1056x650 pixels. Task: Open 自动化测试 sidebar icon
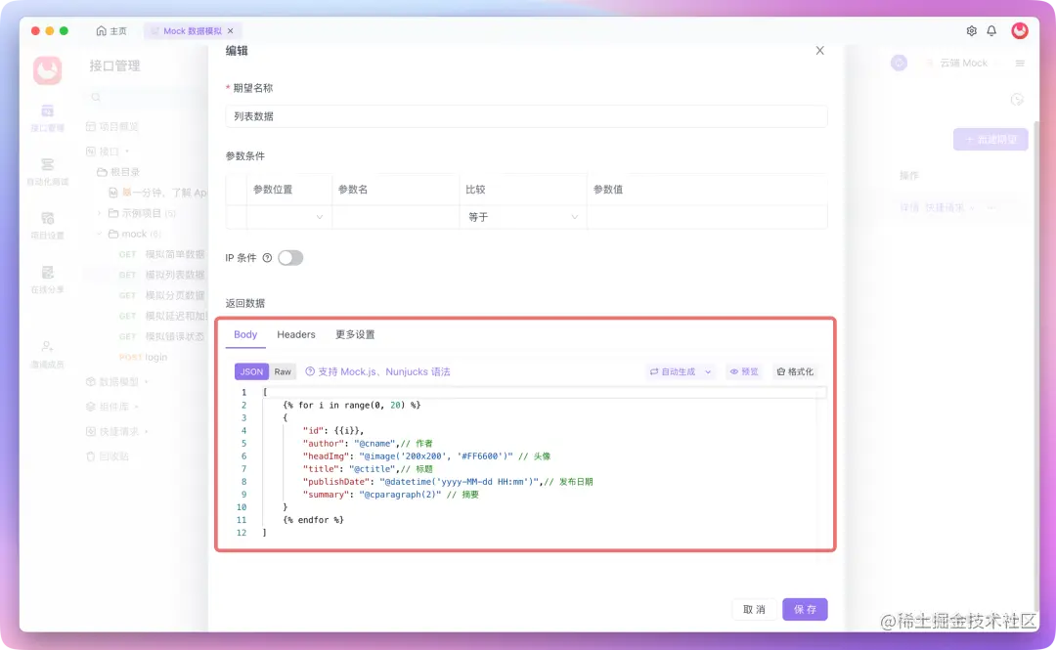[47, 171]
